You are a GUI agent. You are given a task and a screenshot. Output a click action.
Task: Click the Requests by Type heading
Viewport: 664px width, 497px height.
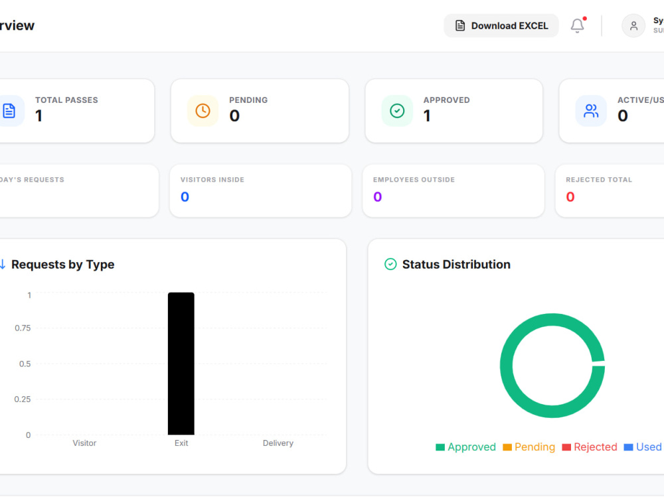tap(62, 265)
